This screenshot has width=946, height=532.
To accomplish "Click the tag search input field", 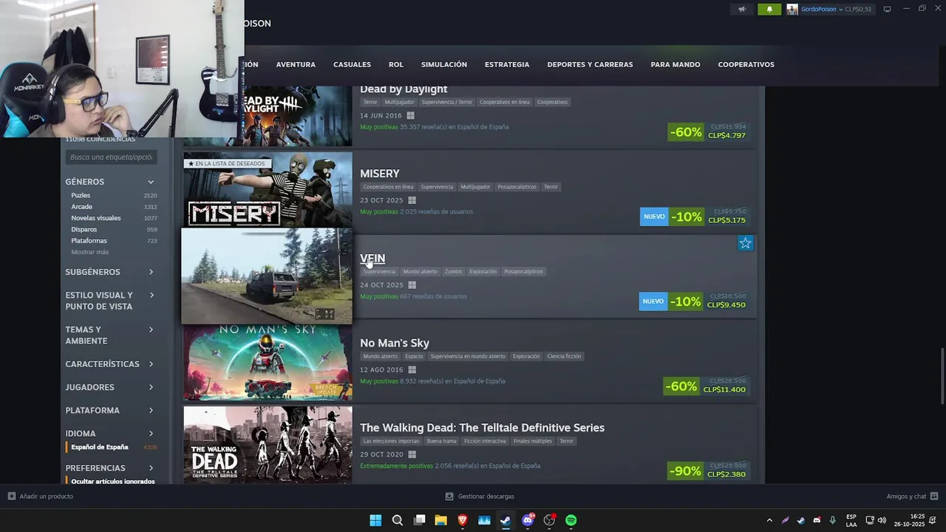I will (111, 157).
